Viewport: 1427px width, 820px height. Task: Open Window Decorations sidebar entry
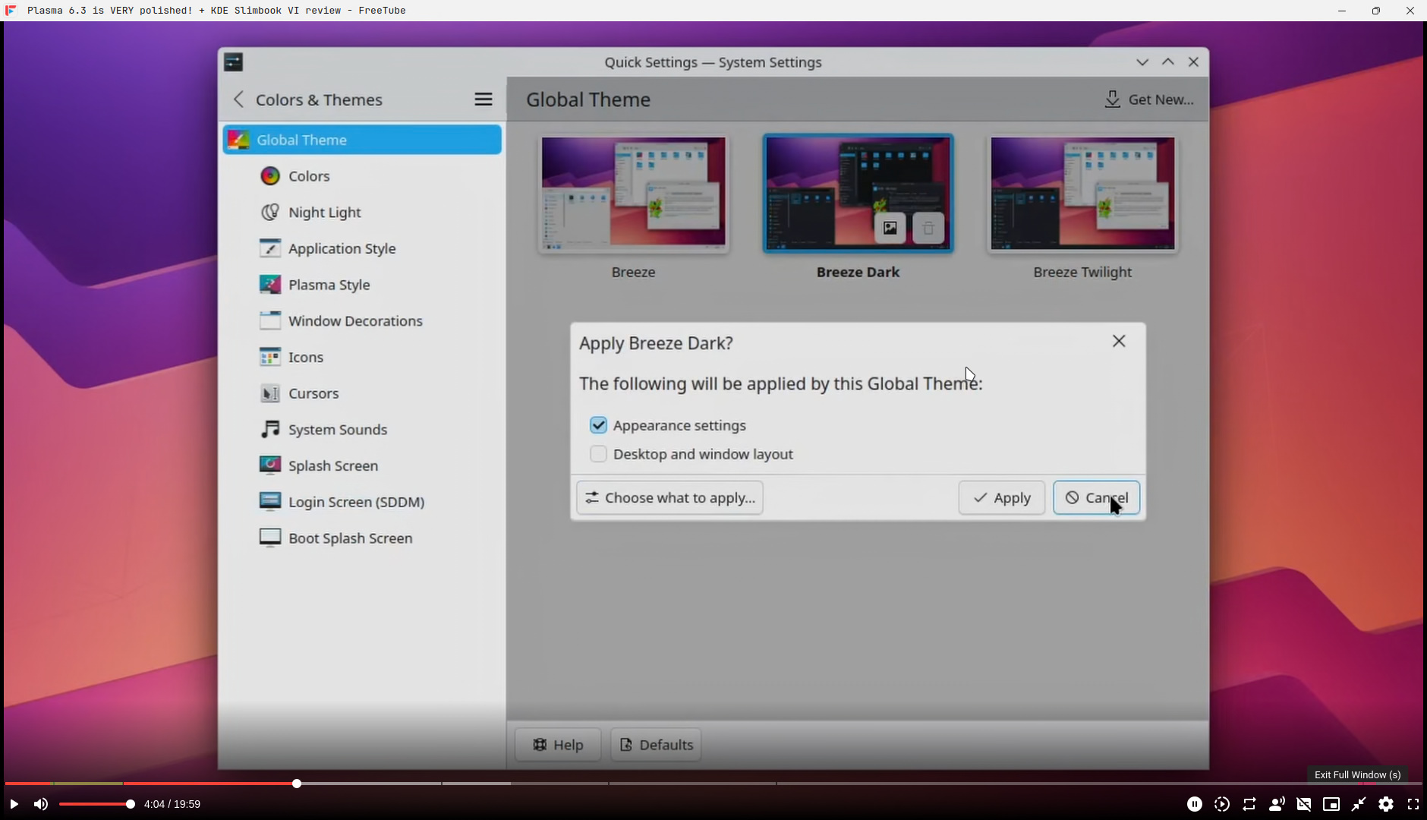pyautogui.click(x=362, y=321)
